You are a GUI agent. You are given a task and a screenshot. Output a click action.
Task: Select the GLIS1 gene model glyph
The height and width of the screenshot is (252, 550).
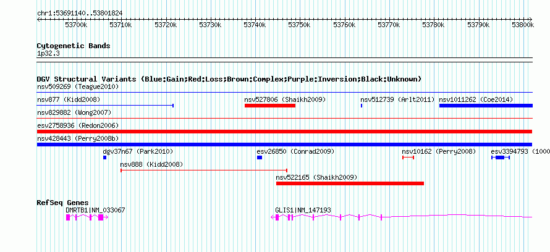point(402,217)
